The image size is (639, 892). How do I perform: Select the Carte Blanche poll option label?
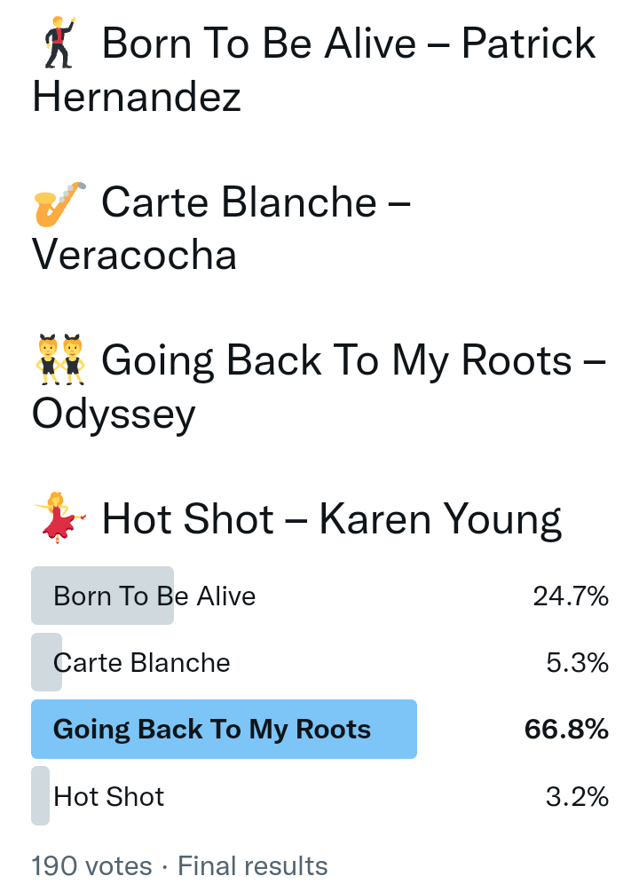[x=142, y=663]
